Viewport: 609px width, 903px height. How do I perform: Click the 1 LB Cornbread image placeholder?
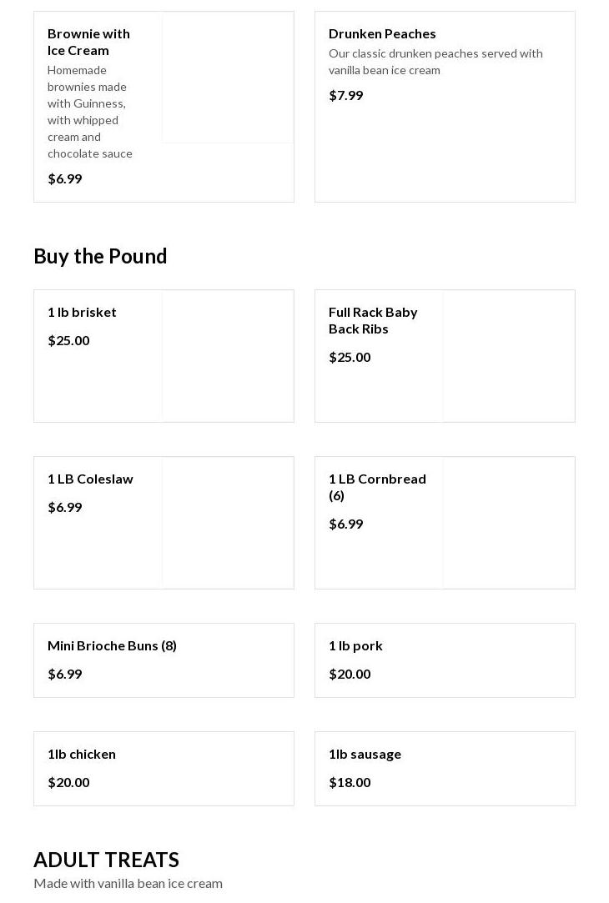click(509, 523)
